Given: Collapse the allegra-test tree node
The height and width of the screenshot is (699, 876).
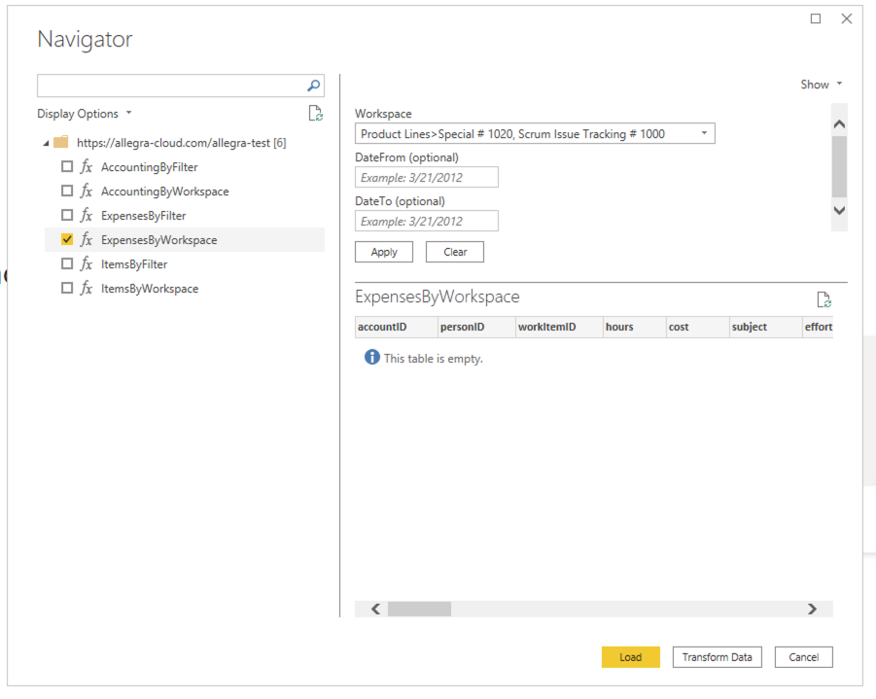Looking at the screenshot, I should (x=45, y=142).
